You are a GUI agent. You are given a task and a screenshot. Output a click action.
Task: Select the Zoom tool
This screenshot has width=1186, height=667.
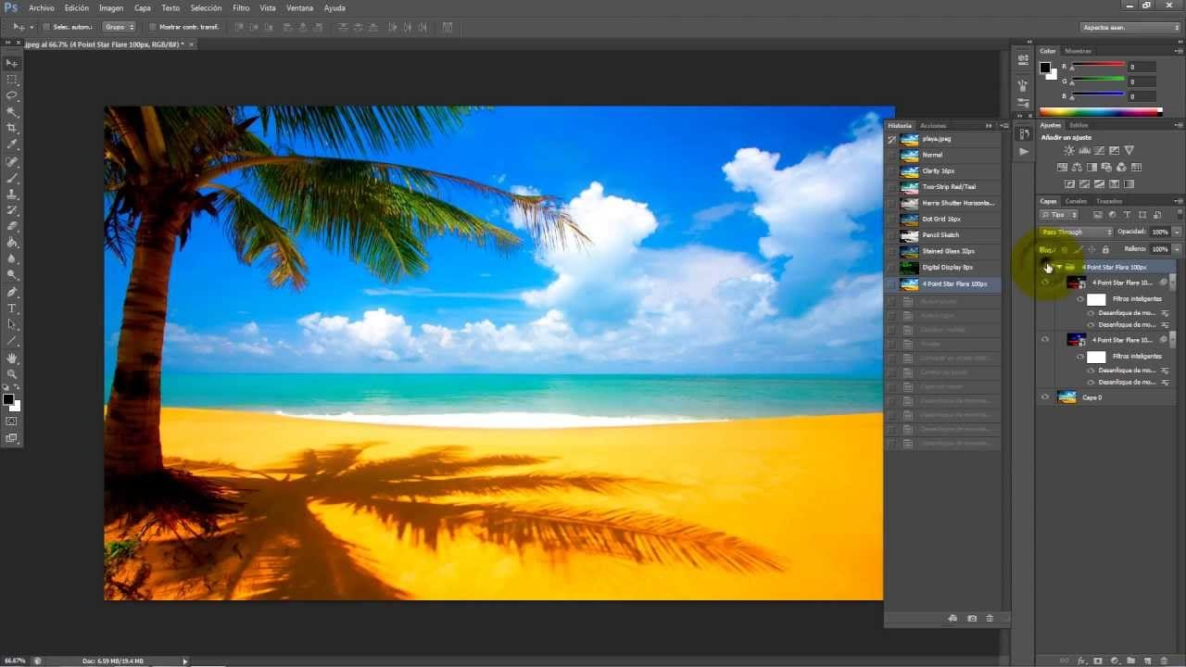point(12,373)
